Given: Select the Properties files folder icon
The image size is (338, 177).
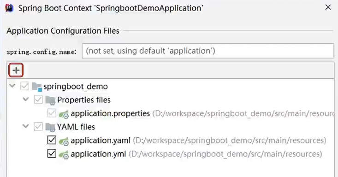Looking at the screenshot, I should click(50, 100).
